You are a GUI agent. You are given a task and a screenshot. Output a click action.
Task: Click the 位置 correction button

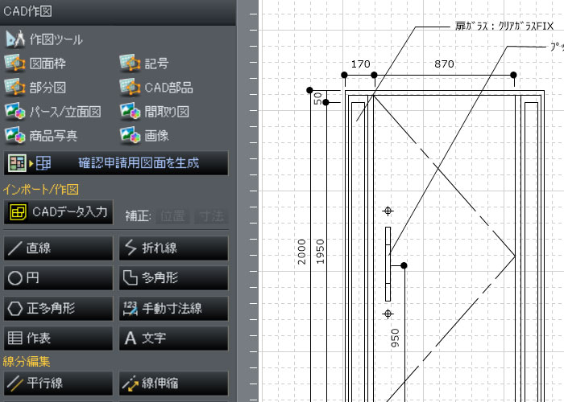coord(172,216)
